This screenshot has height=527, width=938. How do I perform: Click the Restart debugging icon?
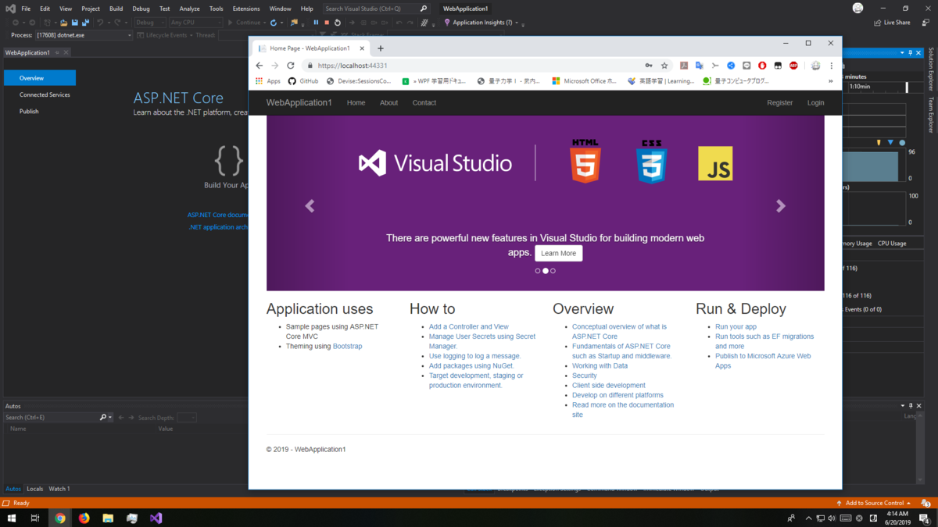click(338, 23)
